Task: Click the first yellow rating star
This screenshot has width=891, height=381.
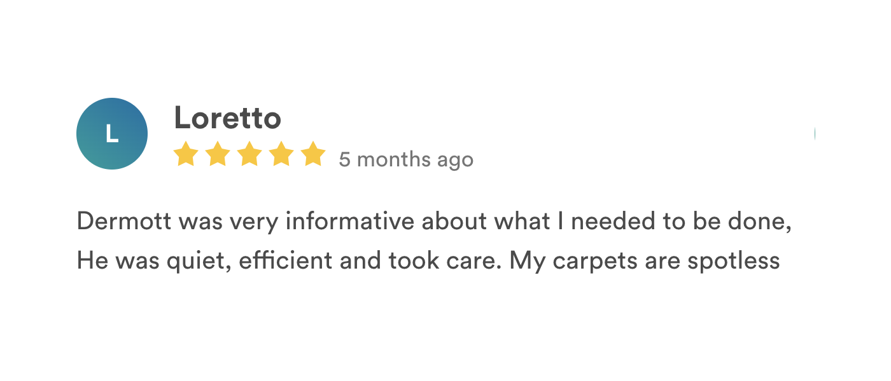Action: click(x=185, y=154)
